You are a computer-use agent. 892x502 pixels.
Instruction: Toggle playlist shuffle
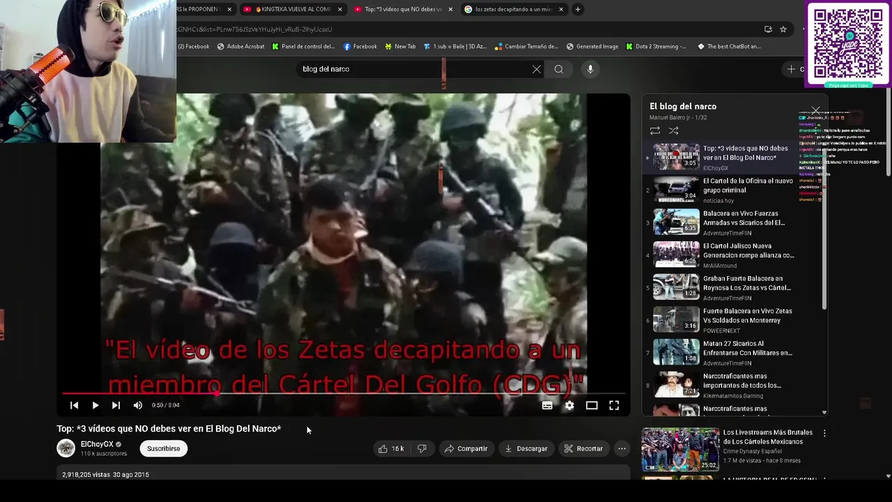coord(674,130)
